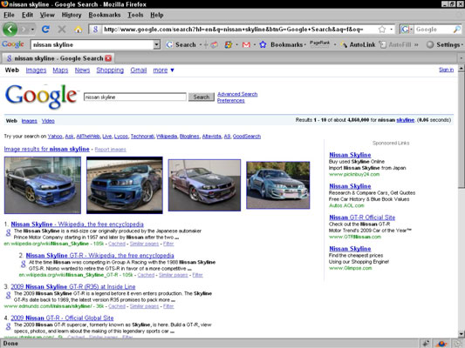The height and width of the screenshot is (348, 465).
Task: Open the back/forward history dropdown arrow
Action: click(32, 30)
